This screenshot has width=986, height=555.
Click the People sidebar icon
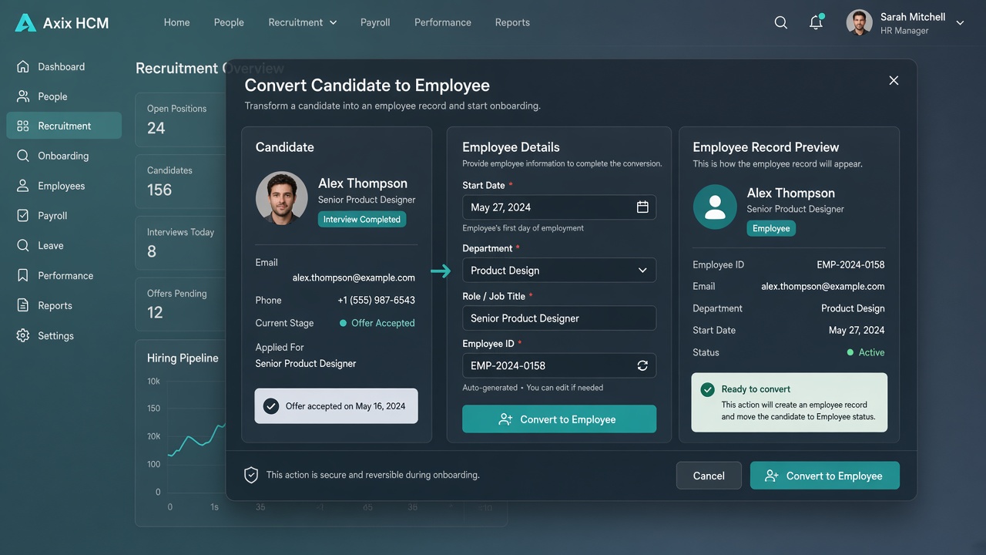point(23,96)
